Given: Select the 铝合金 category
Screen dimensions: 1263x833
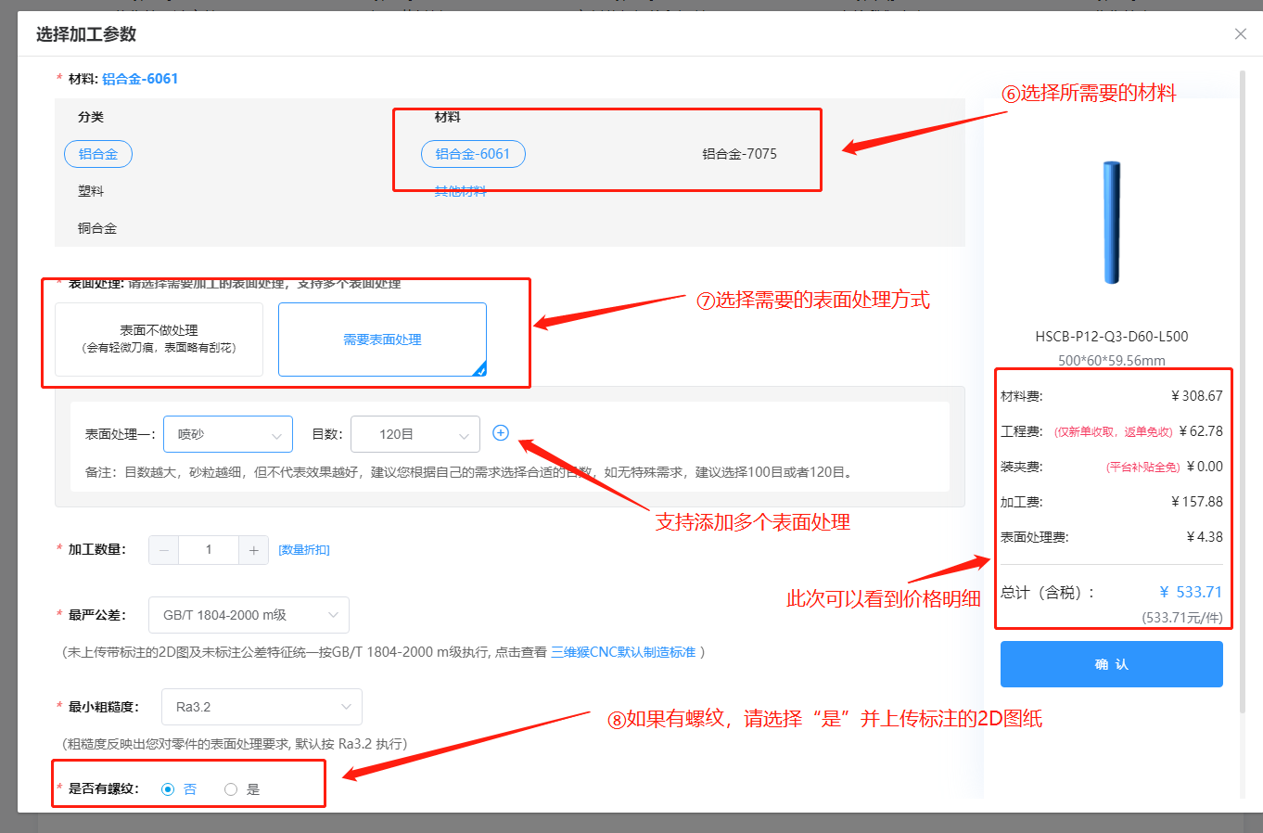Looking at the screenshot, I should tap(98, 154).
